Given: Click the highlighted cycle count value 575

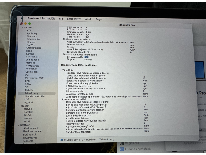Looking at the screenshot, I should [x=86, y=57].
